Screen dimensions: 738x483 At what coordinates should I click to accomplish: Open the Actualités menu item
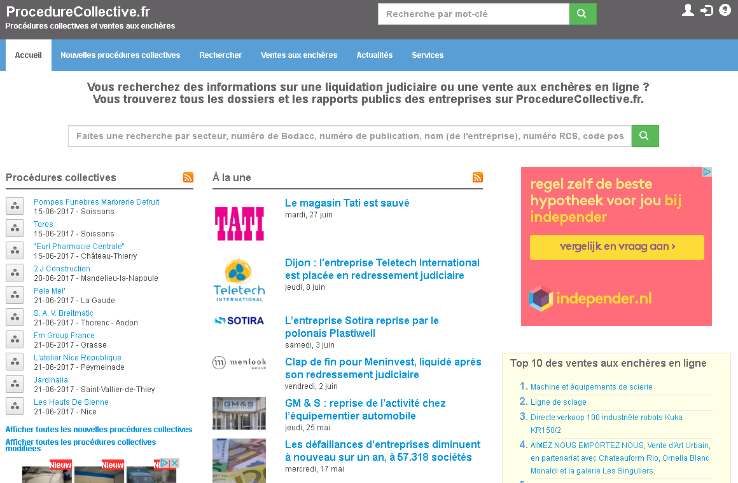pyautogui.click(x=375, y=55)
